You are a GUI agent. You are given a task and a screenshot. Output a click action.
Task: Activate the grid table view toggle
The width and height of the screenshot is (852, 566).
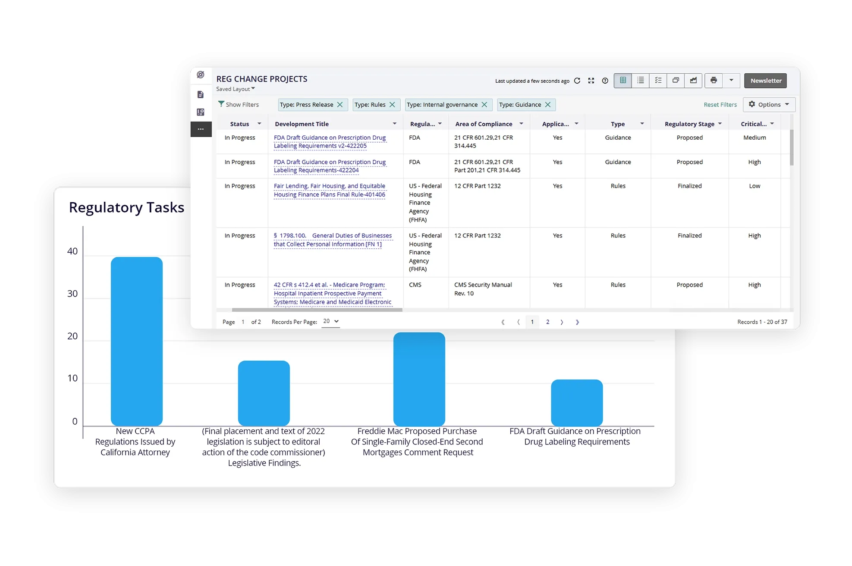(622, 80)
